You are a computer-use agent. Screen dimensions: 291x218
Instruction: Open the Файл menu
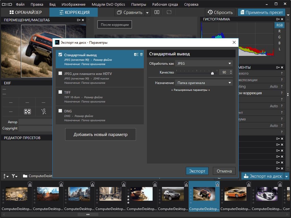pos(20,4)
